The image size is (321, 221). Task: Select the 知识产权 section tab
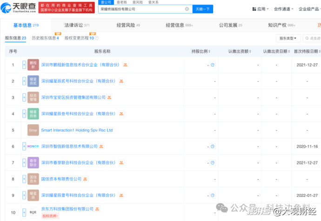[282, 25]
